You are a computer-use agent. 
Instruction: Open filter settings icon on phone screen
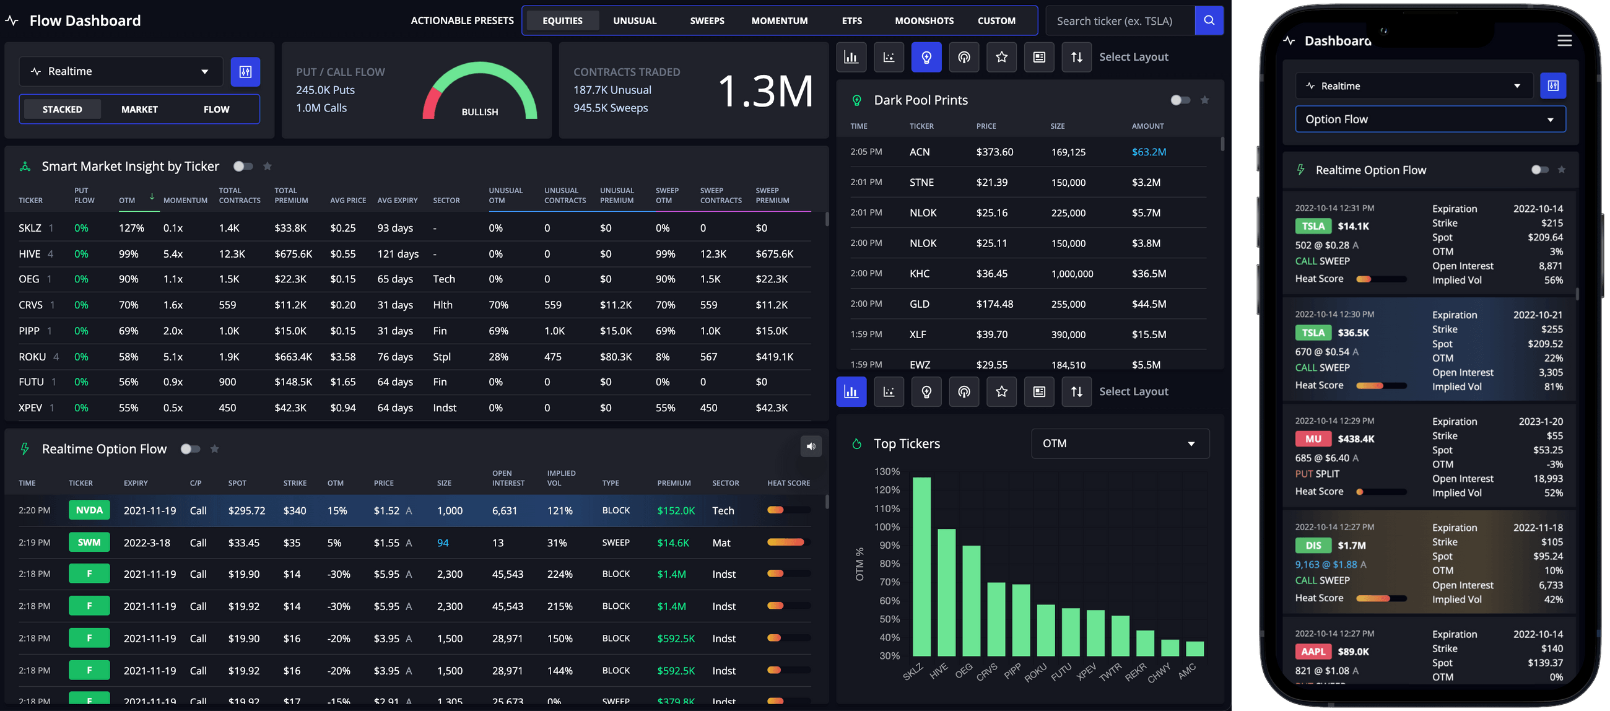(1552, 85)
